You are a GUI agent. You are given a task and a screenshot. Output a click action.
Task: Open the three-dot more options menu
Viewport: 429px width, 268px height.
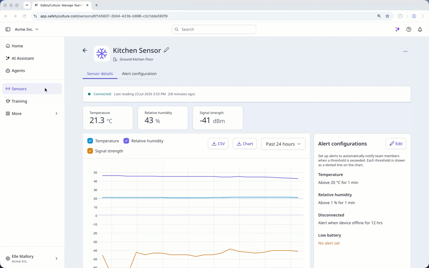tap(405, 51)
